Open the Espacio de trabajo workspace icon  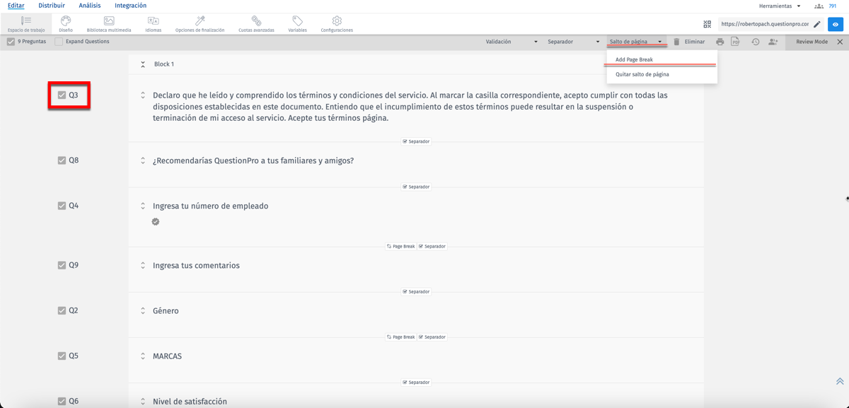pos(26,21)
